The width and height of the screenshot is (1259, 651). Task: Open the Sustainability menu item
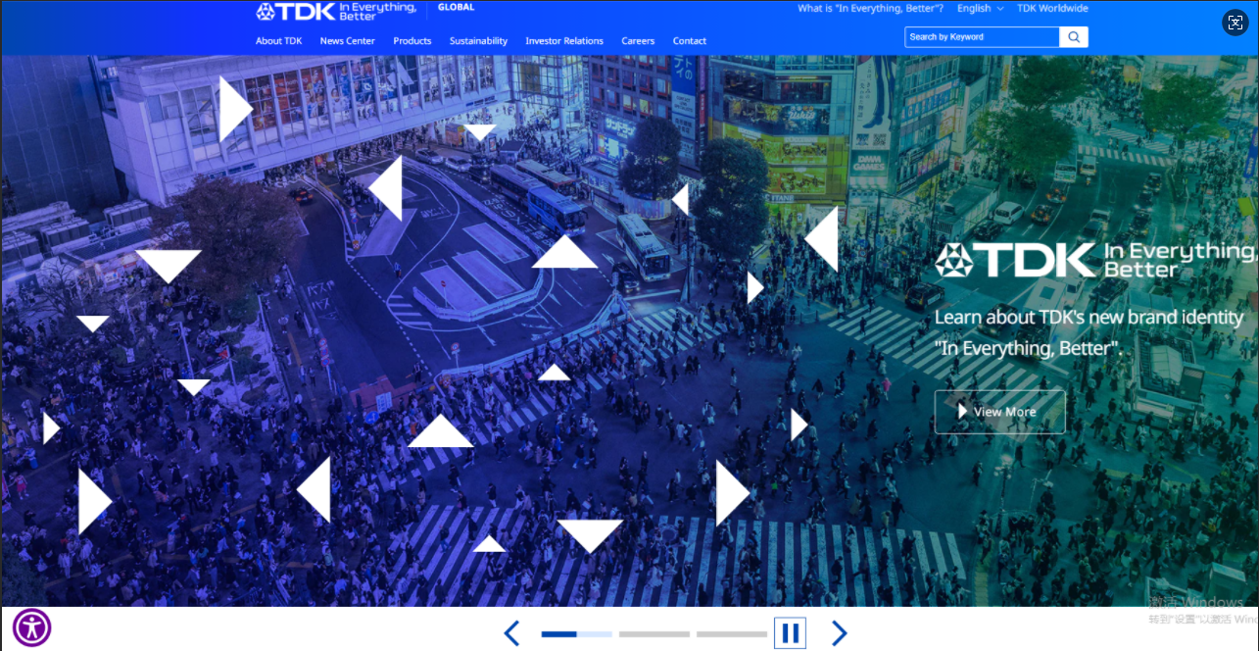(478, 41)
